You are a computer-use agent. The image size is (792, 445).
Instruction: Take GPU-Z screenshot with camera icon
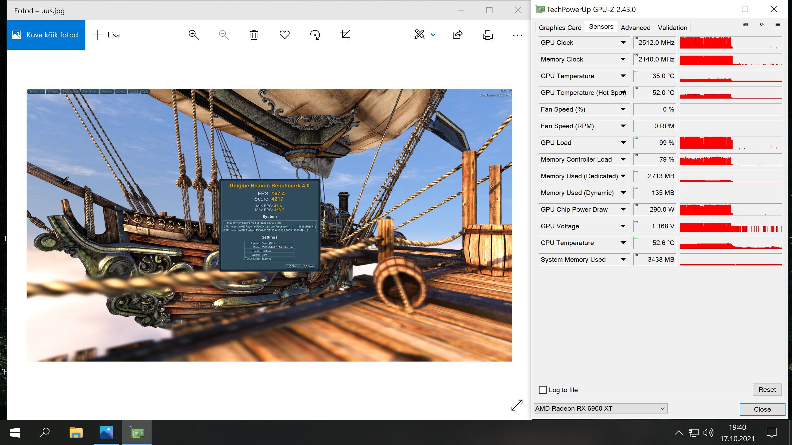(746, 25)
